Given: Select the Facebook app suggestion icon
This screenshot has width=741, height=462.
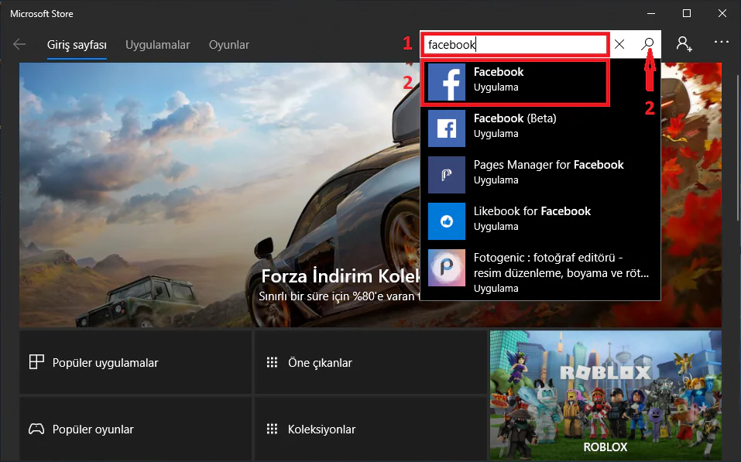Looking at the screenshot, I should point(447,82).
